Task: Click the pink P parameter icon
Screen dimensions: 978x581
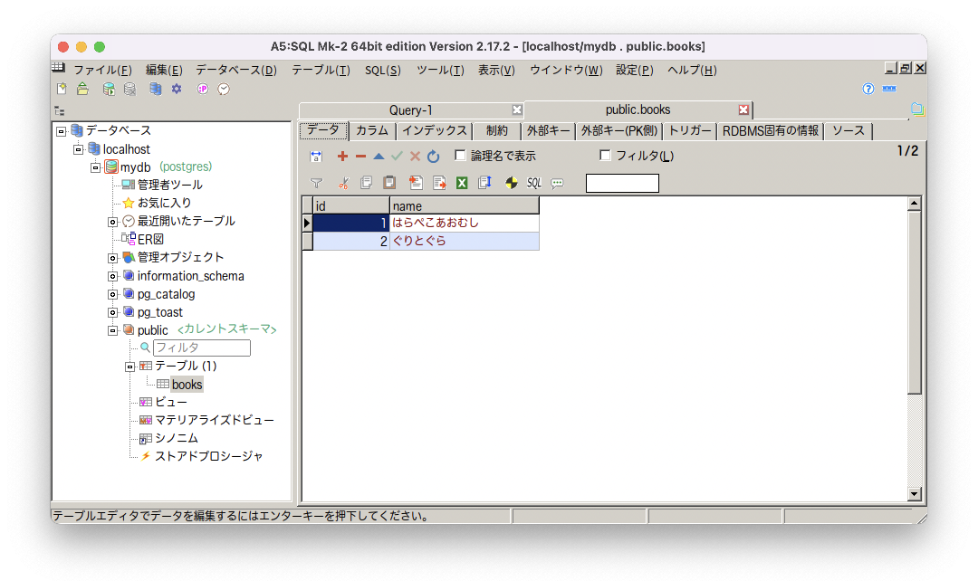Action: pos(203,90)
